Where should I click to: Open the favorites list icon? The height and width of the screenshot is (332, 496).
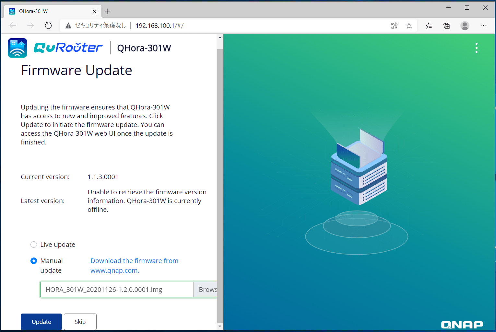click(429, 26)
